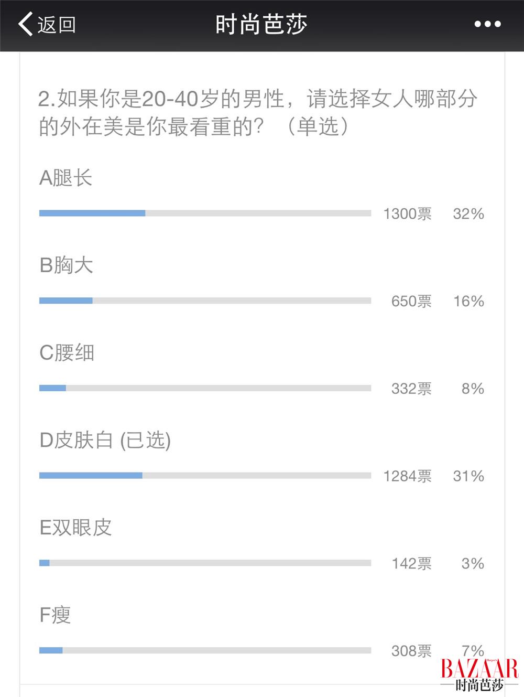The width and height of the screenshot is (524, 697).
Task: Click the BAZAAR watermark logo
Action: tap(479, 674)
